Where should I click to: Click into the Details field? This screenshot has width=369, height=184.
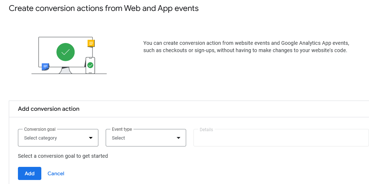(x=281, y=138)
